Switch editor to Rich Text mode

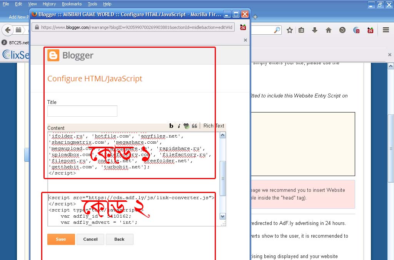(214, 126)
